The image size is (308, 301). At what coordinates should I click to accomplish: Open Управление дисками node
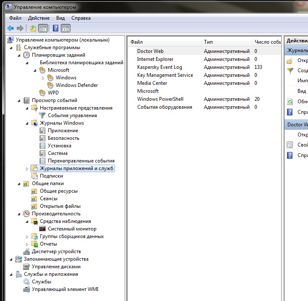pos(56,267)
